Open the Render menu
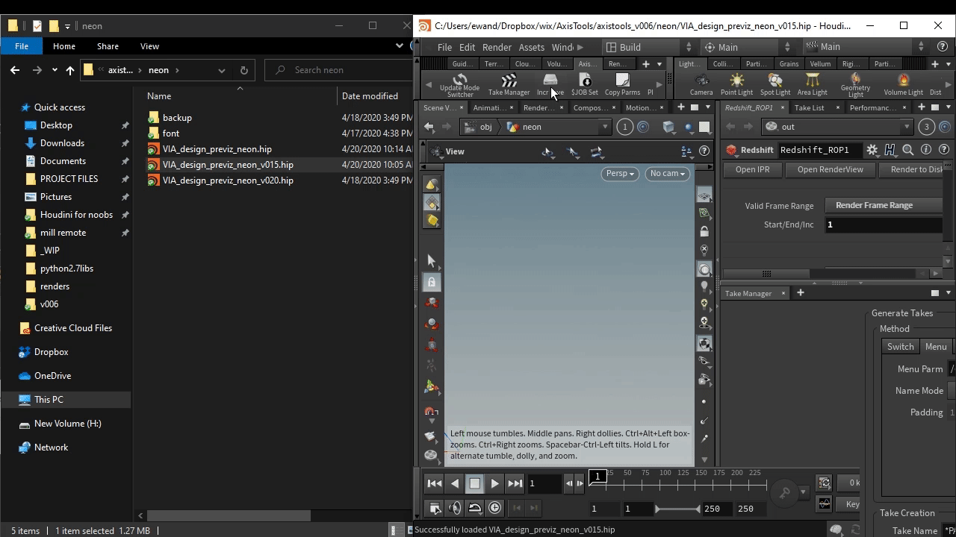The width and height of the screenshot is (956, 537). click(497, 47)
